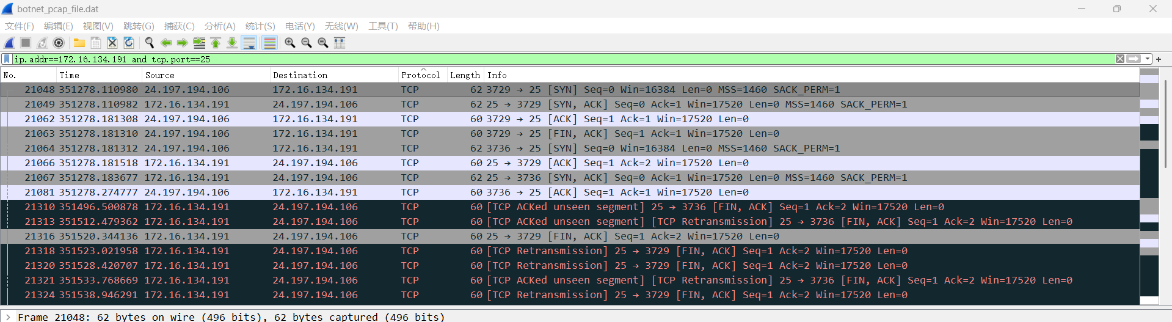Viewport: 1172px width, 322px height.
Task: Open the 文件(F) menu
Action: (20, 26)
